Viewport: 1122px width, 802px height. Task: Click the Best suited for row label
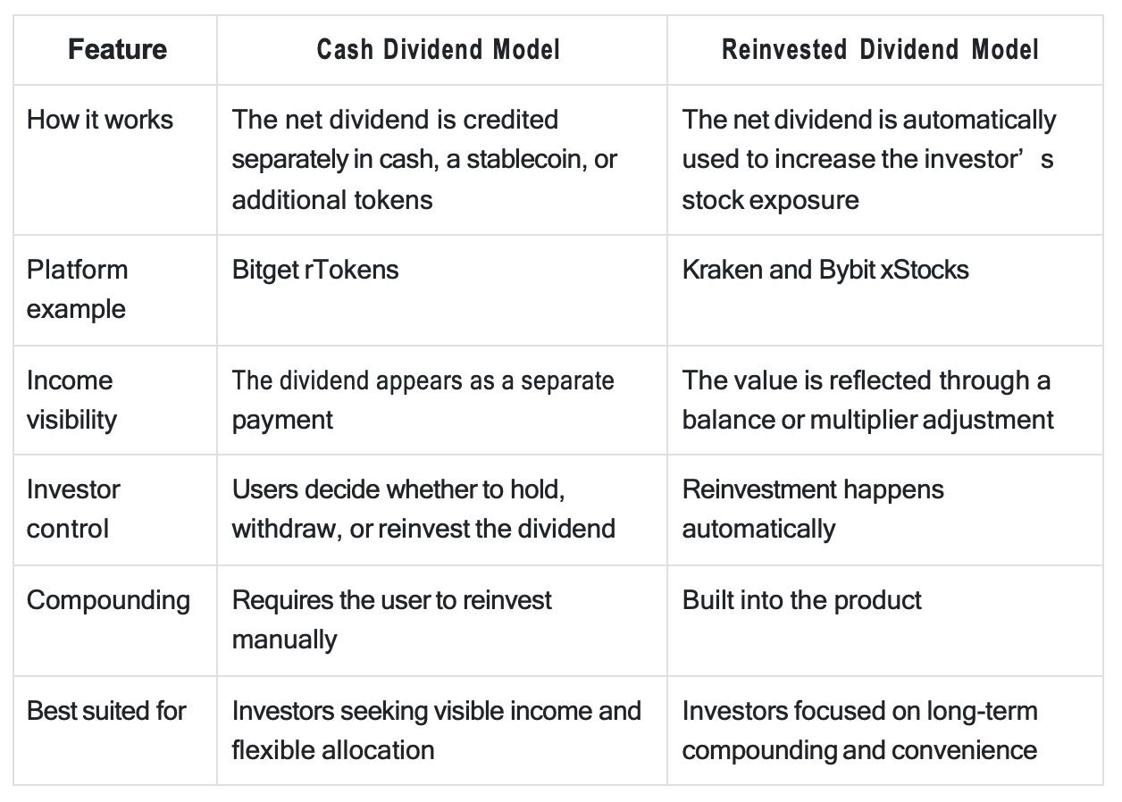106,711
